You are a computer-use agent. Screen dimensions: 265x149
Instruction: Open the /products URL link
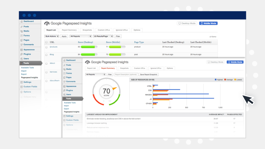[54, 47]
